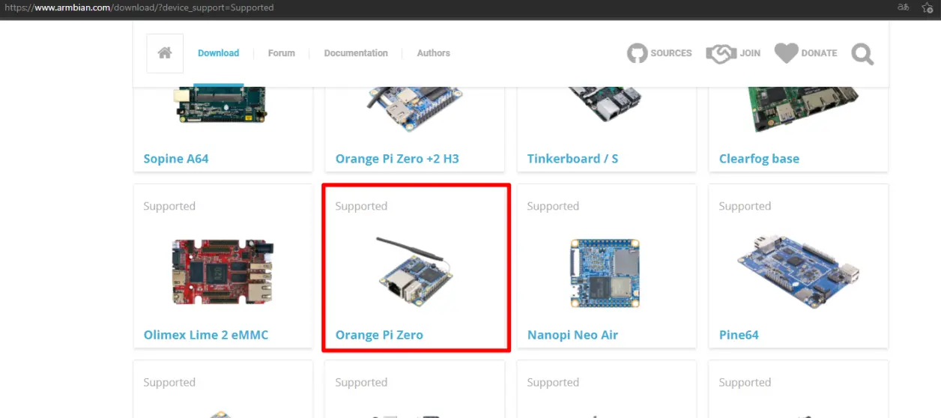
Task: Go to Documentation menu item
Action: (x=356, y=53)
